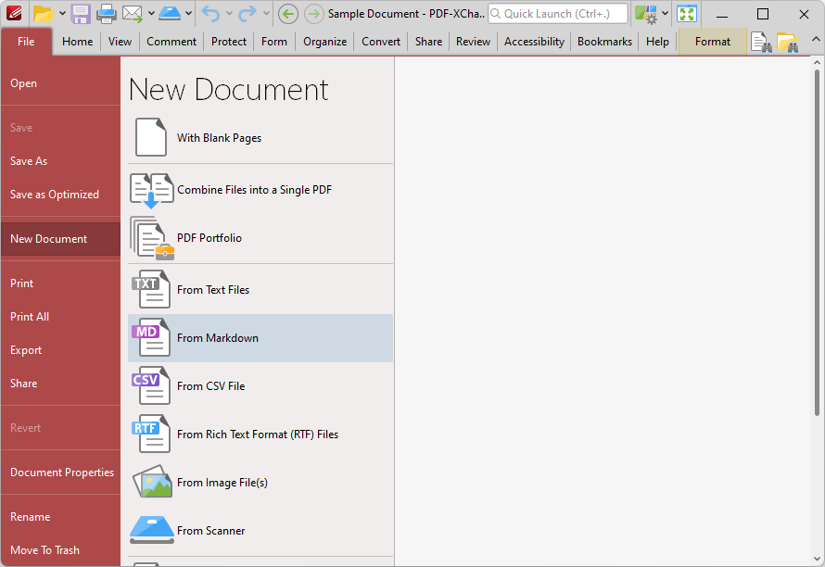Click the PDF-XChange app logo icon
The width and height of the screenshot is (825, 567).
(14, 13)
